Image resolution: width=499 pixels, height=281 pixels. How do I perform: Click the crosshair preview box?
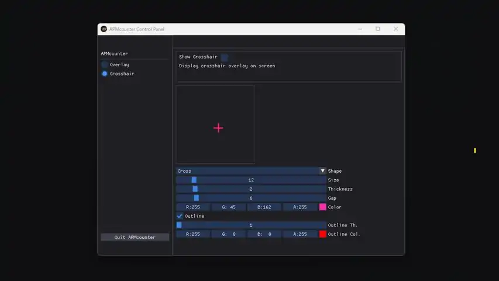coord(215,124)
